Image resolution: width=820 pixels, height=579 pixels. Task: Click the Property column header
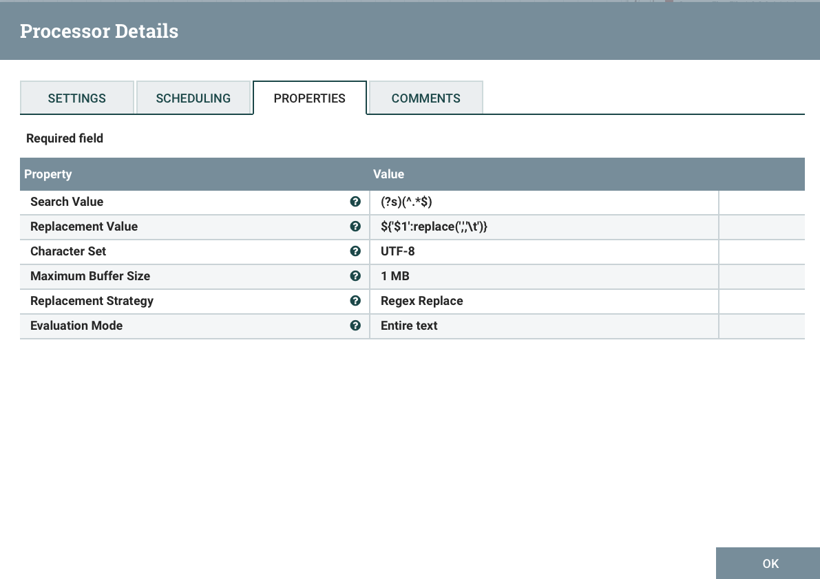coord(48,174)
